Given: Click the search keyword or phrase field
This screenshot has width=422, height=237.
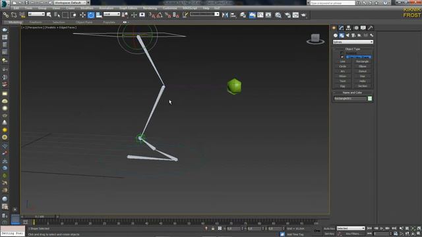Looking at the screenshot, I should pyautogui.click(x=332, y=3).
